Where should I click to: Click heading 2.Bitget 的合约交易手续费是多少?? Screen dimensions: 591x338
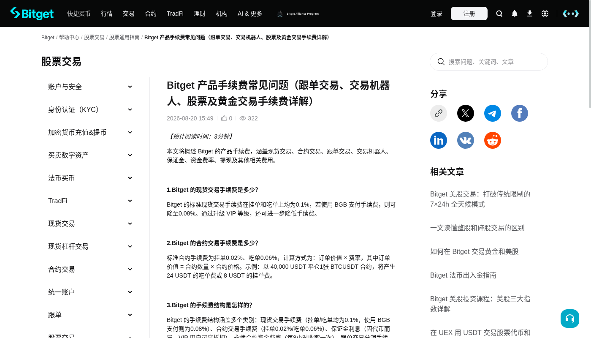(212, 243)
